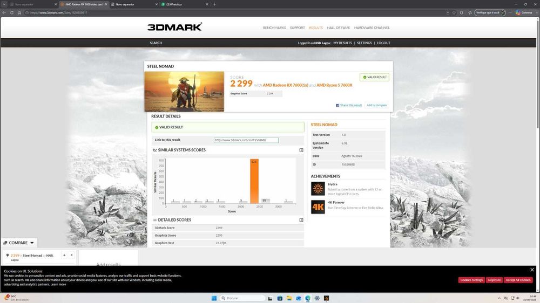Click the Windows Start button
Viewport: 540px width, 303px height.
214,298
